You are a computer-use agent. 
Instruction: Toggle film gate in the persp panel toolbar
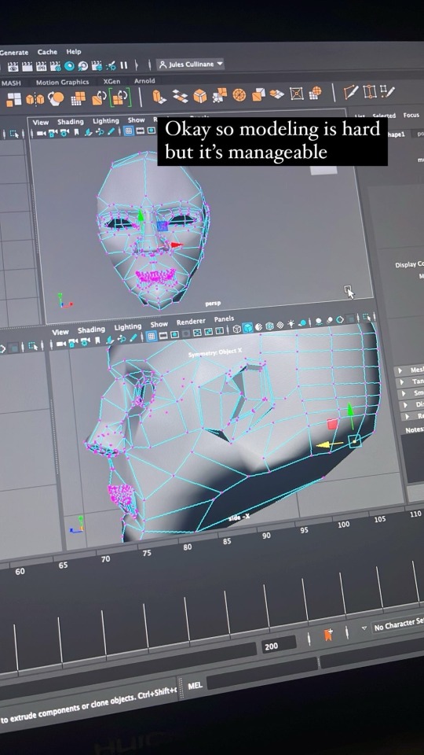[141, 131]
